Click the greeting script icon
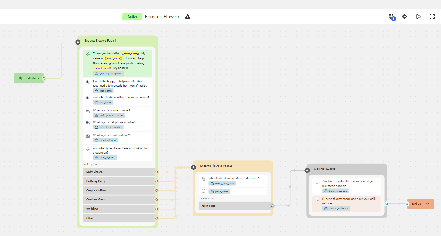The height and width of the screenshot is (236, 441). click(88, 54)
